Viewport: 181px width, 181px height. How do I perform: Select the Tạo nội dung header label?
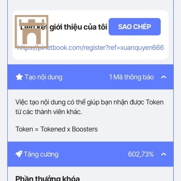[x=43, y=77]
